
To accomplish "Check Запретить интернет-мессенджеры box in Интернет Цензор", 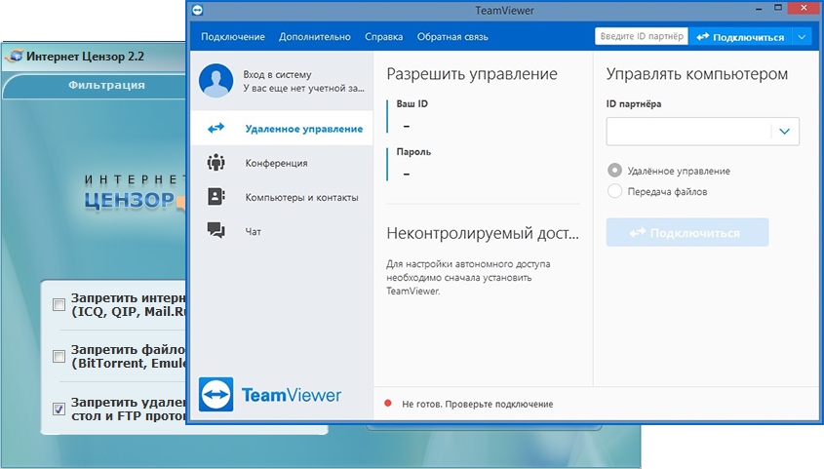I will pyautogui.click(x=59, y=304).
